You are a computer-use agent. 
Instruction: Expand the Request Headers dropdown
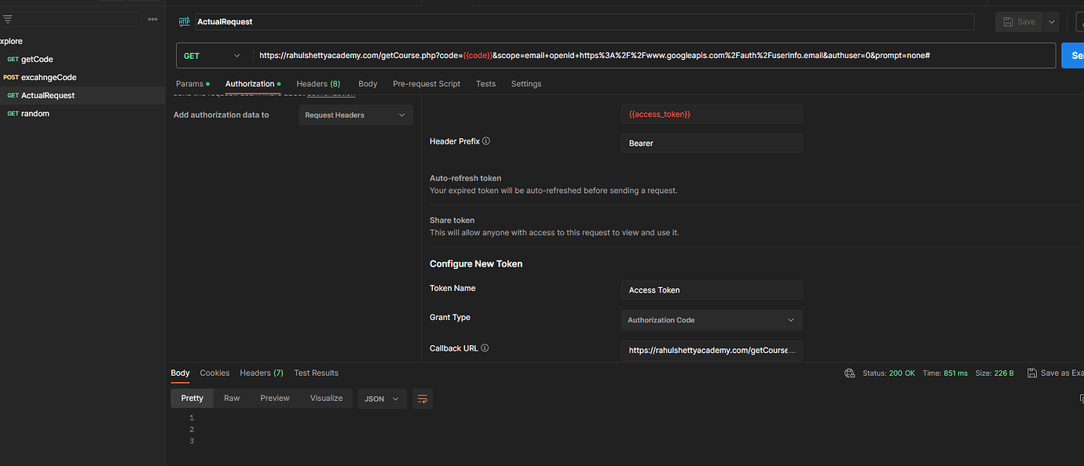coord(356,115)
